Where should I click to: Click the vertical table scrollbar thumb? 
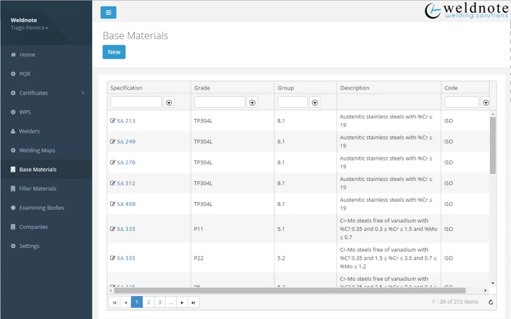coord(493,146)
